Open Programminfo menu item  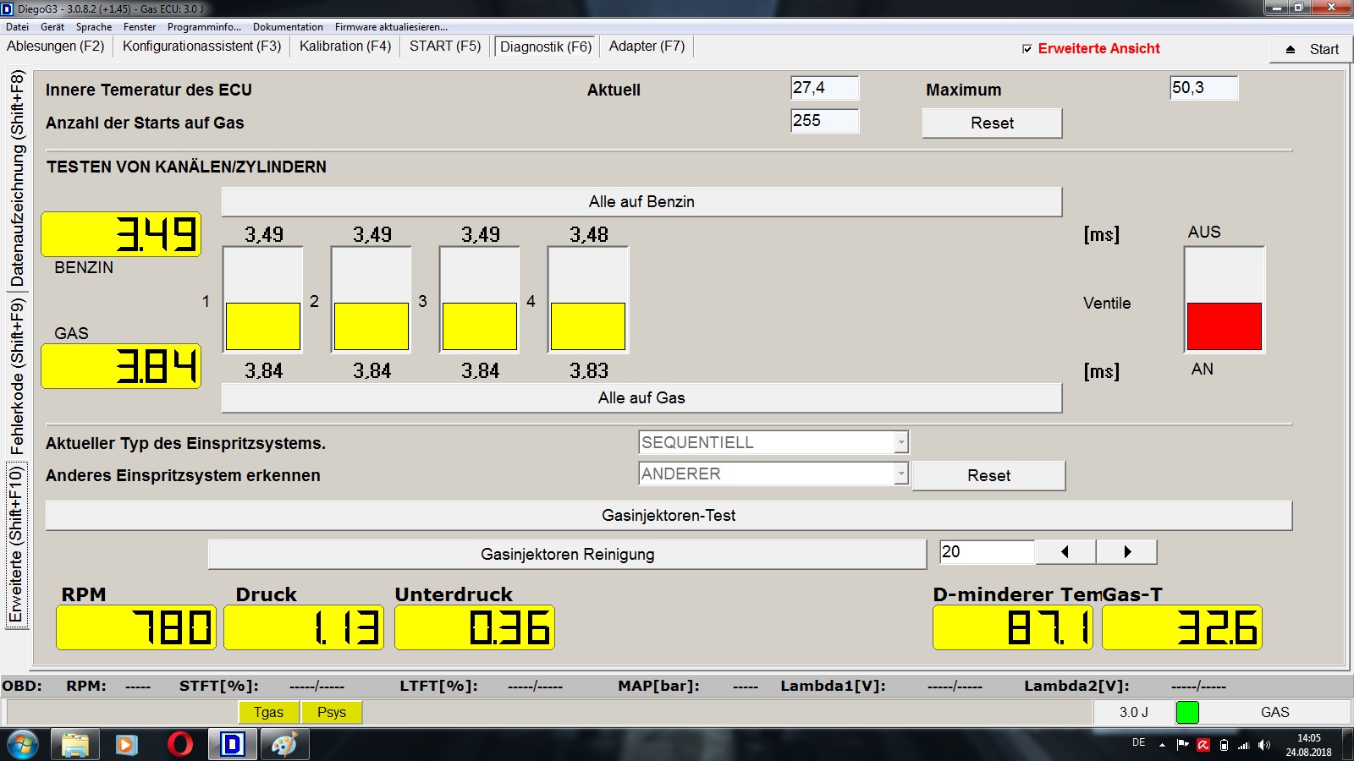(204, 27)
